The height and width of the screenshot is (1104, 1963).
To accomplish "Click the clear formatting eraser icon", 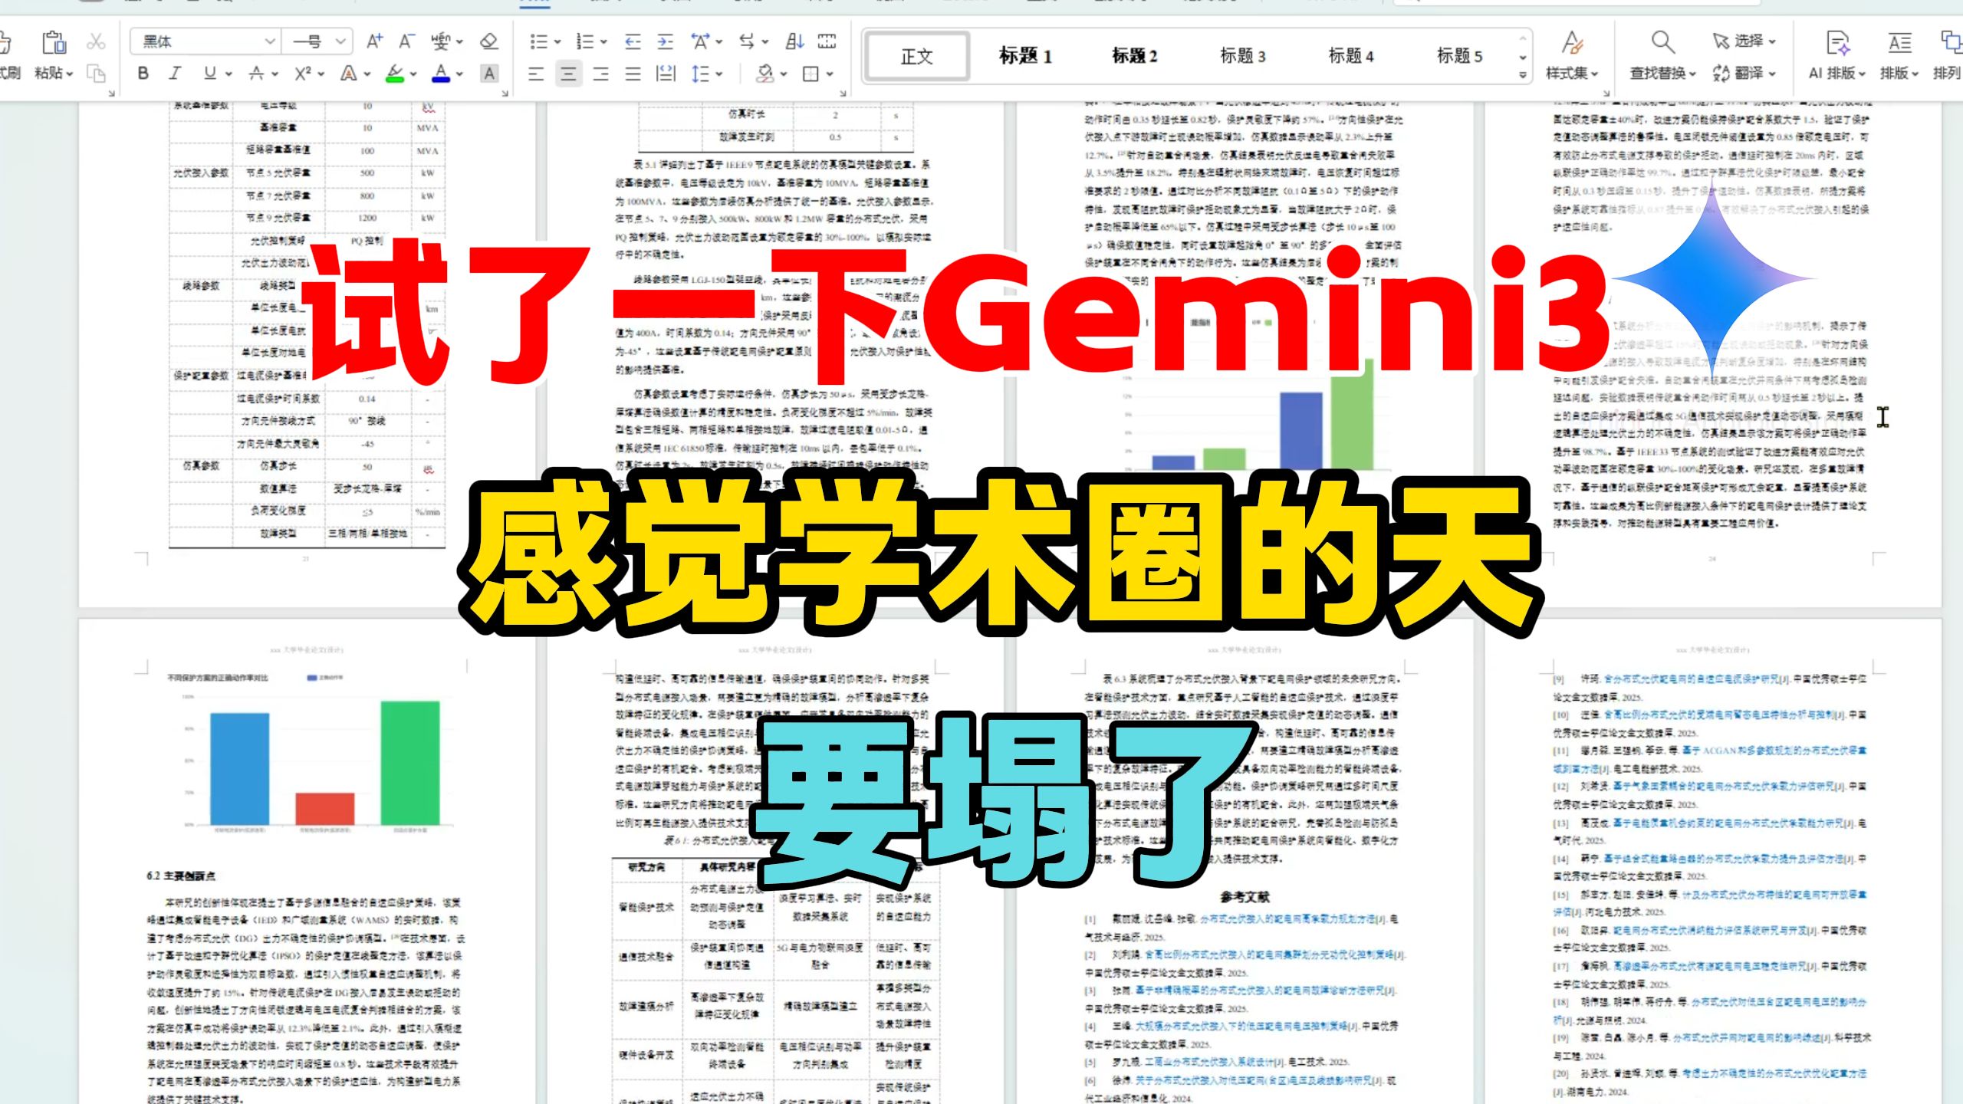I will tap(488, 41).
